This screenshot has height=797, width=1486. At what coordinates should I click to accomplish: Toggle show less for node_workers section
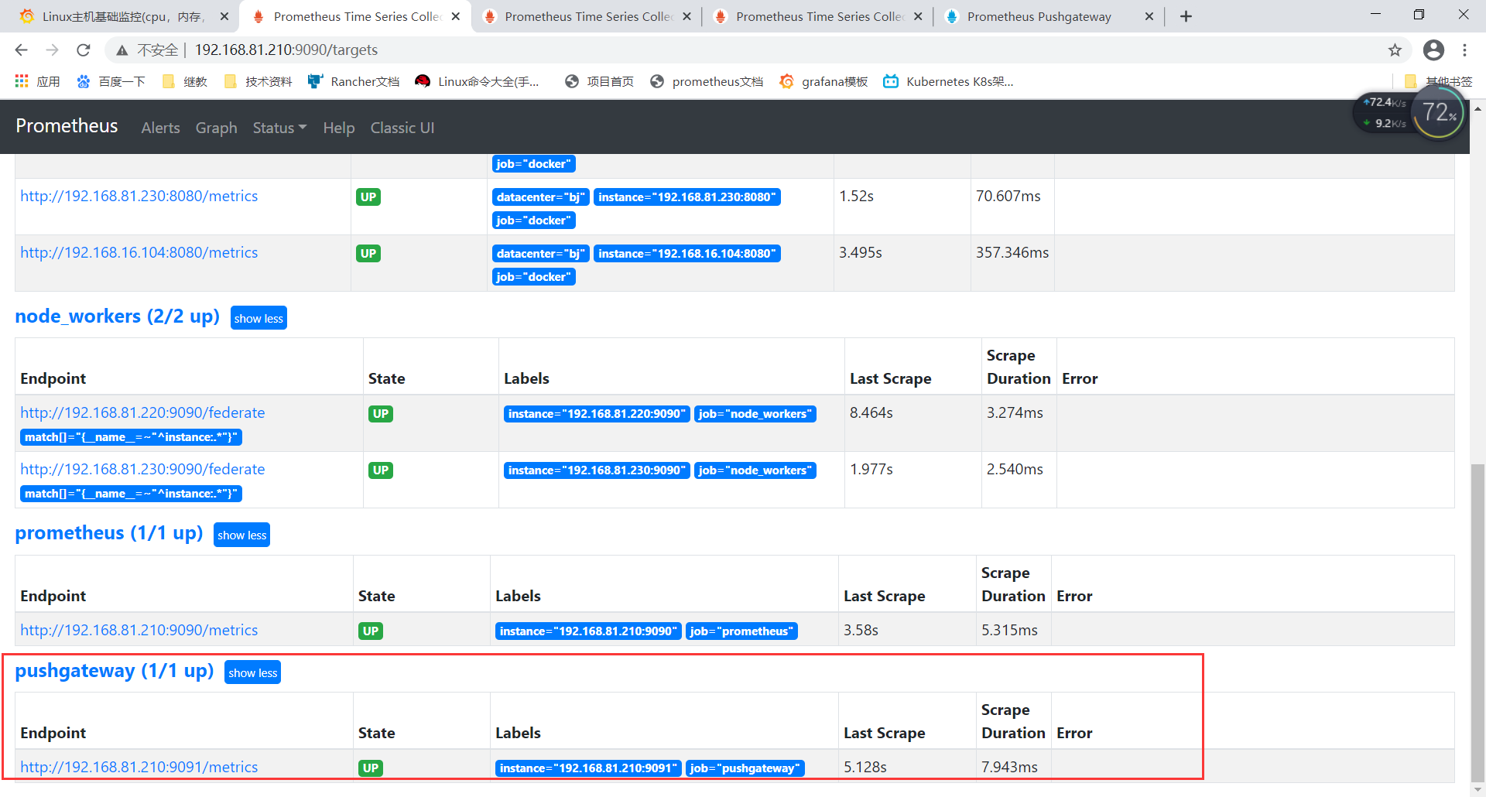(x=259, y=317)
